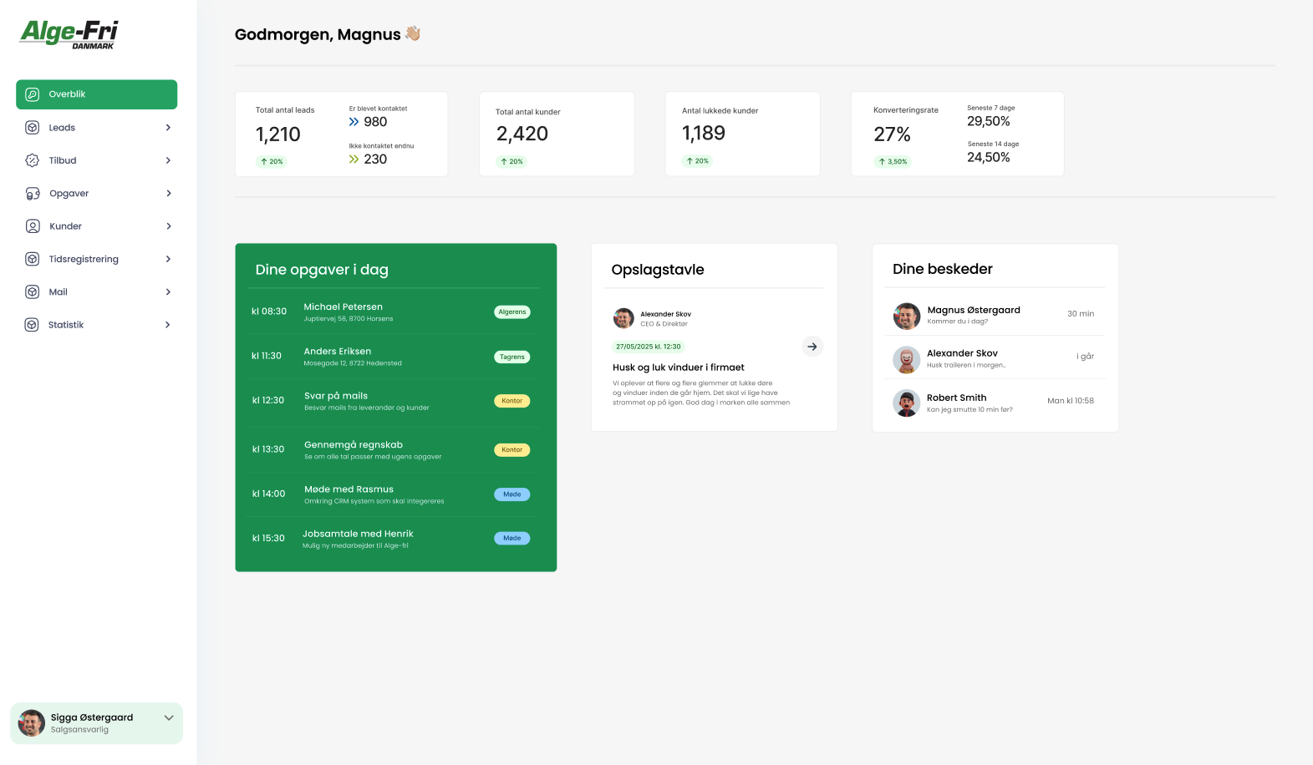Click the Alge-Fri Danmark logo

(x=69, y=34)
